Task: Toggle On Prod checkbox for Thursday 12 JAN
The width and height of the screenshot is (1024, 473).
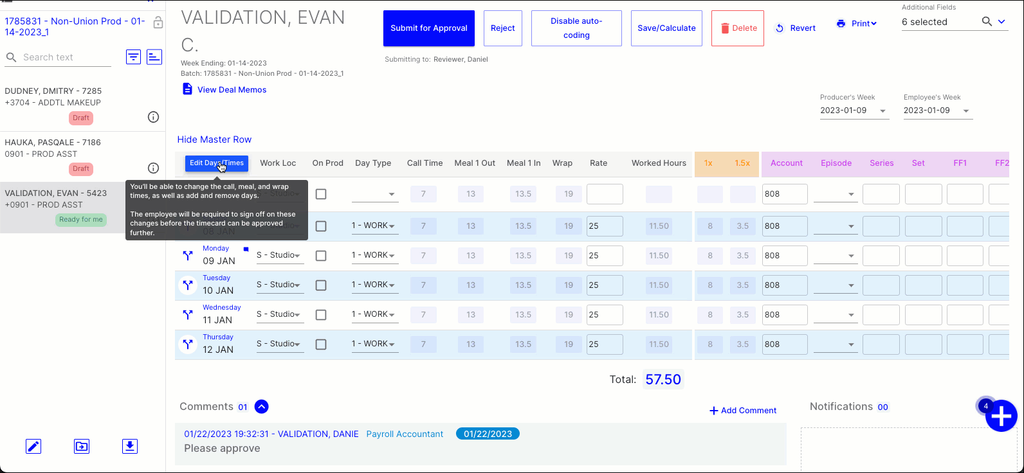Action: (x=321, y=344)
